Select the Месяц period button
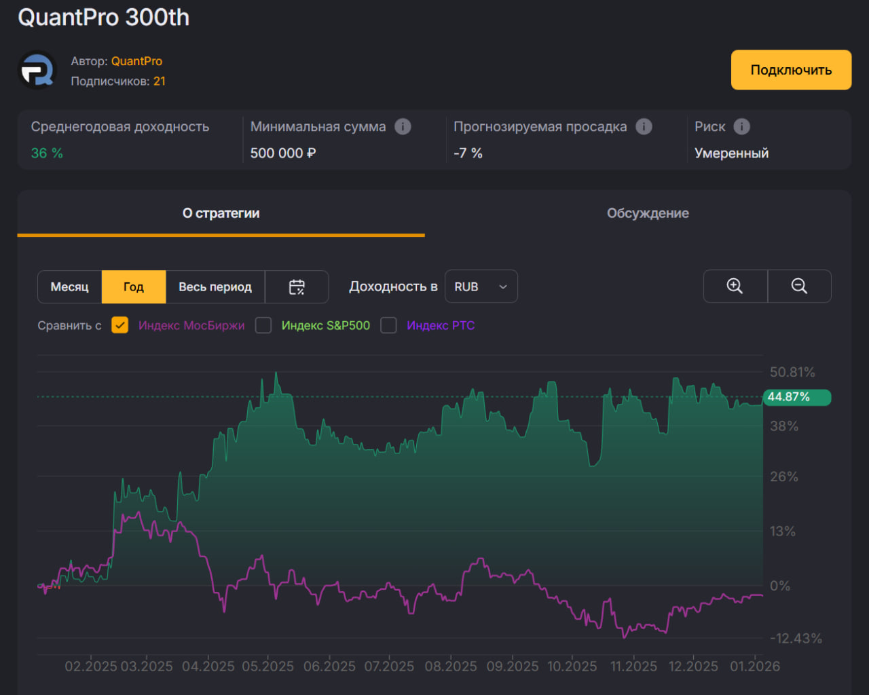This screenshot has height=695, width=869. pos(69,287)
